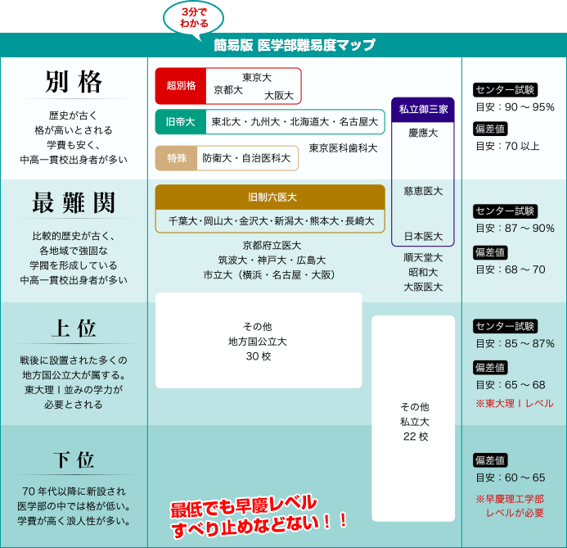This screenshot has height=548, width=567.
Task: Click the red ※東大理Ⅰレベル note
Action: [514, 404]
